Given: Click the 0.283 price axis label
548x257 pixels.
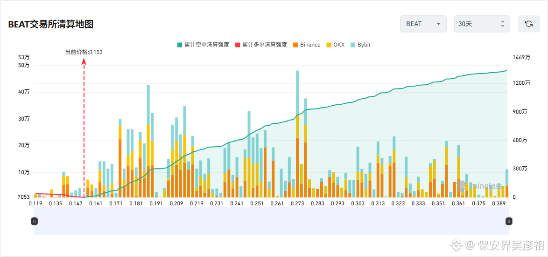Looking at the screenshot, I should point(318,203).
